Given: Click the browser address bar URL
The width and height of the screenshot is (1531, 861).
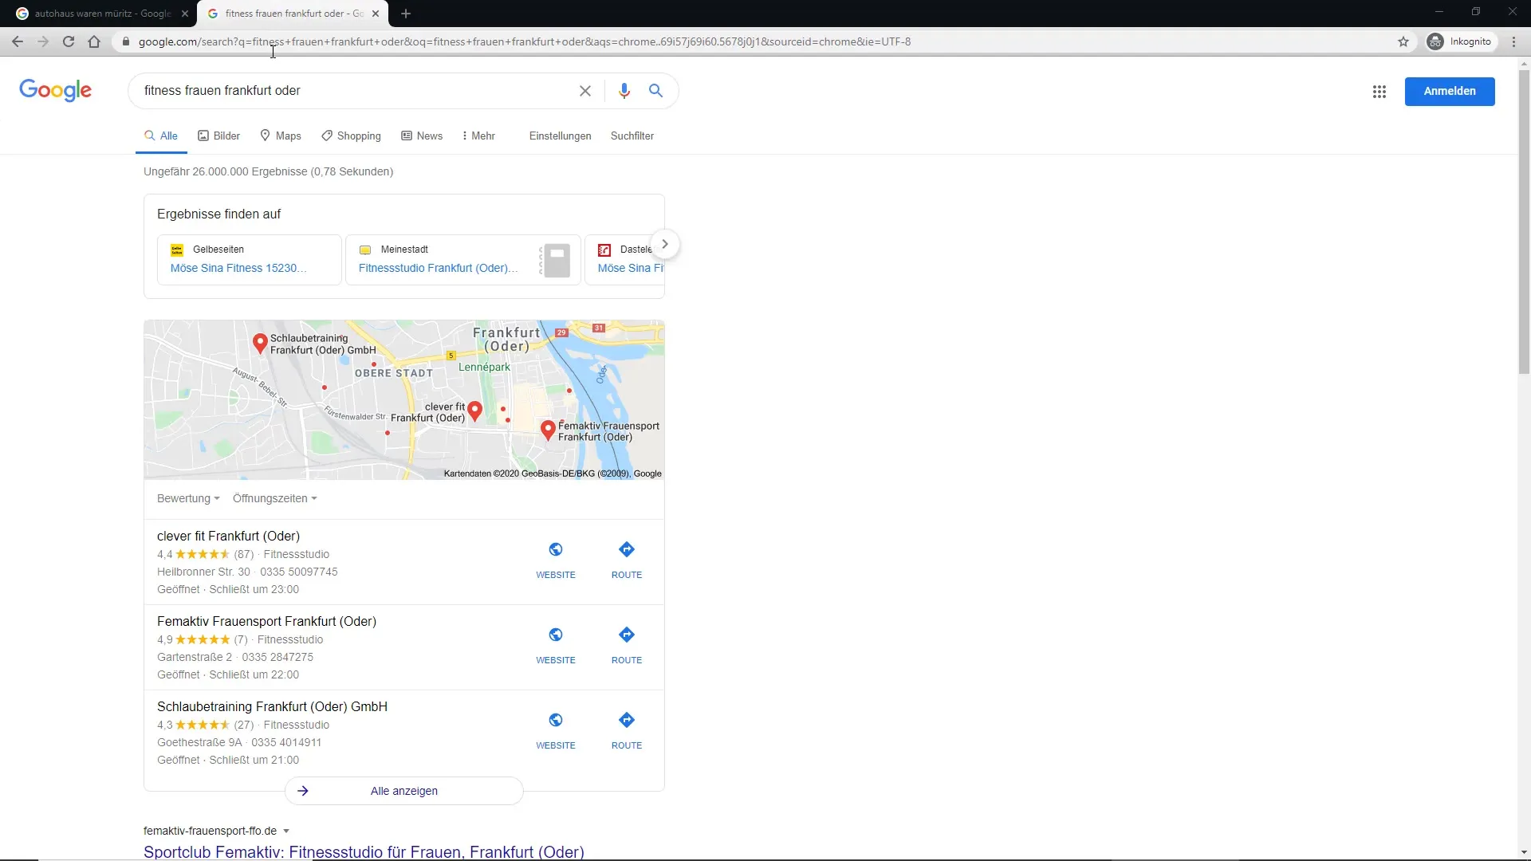Looking at the screenshot, I should point(524,41).
